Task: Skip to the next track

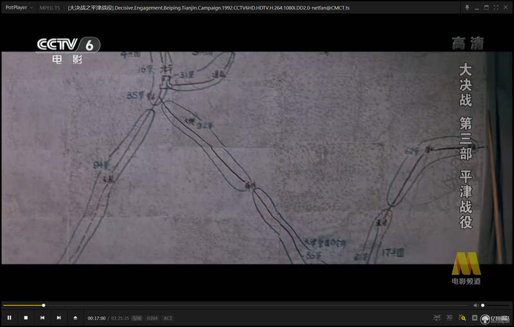Action: 58,317
